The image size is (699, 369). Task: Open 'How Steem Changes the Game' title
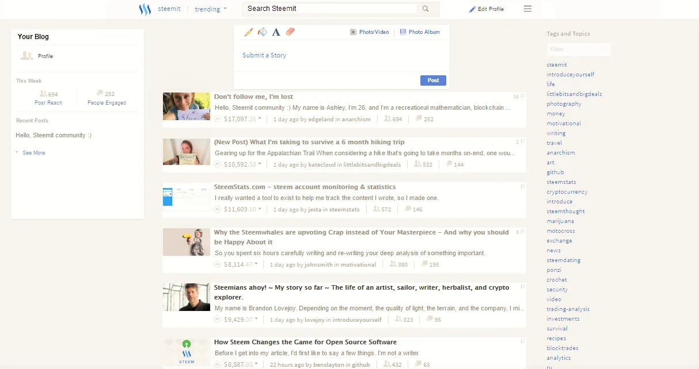pyautogui.click(x=305, y=342)
